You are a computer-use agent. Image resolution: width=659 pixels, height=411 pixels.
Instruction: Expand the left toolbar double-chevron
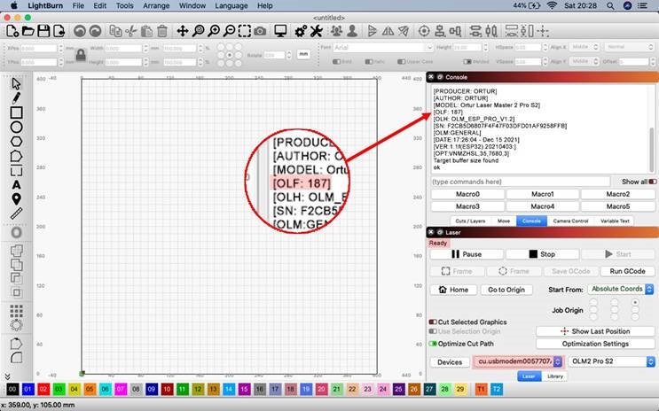(7, 376)
